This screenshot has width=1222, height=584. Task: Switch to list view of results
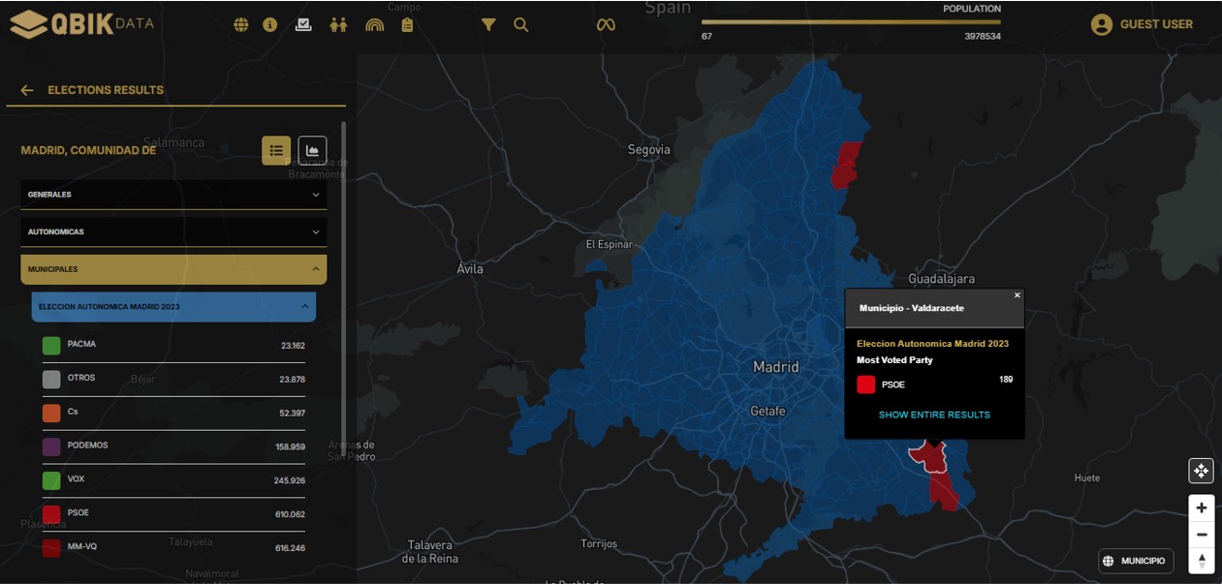(x=276, y=150)
